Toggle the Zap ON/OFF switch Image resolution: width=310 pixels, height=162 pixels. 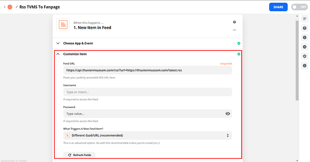point(299,7)
